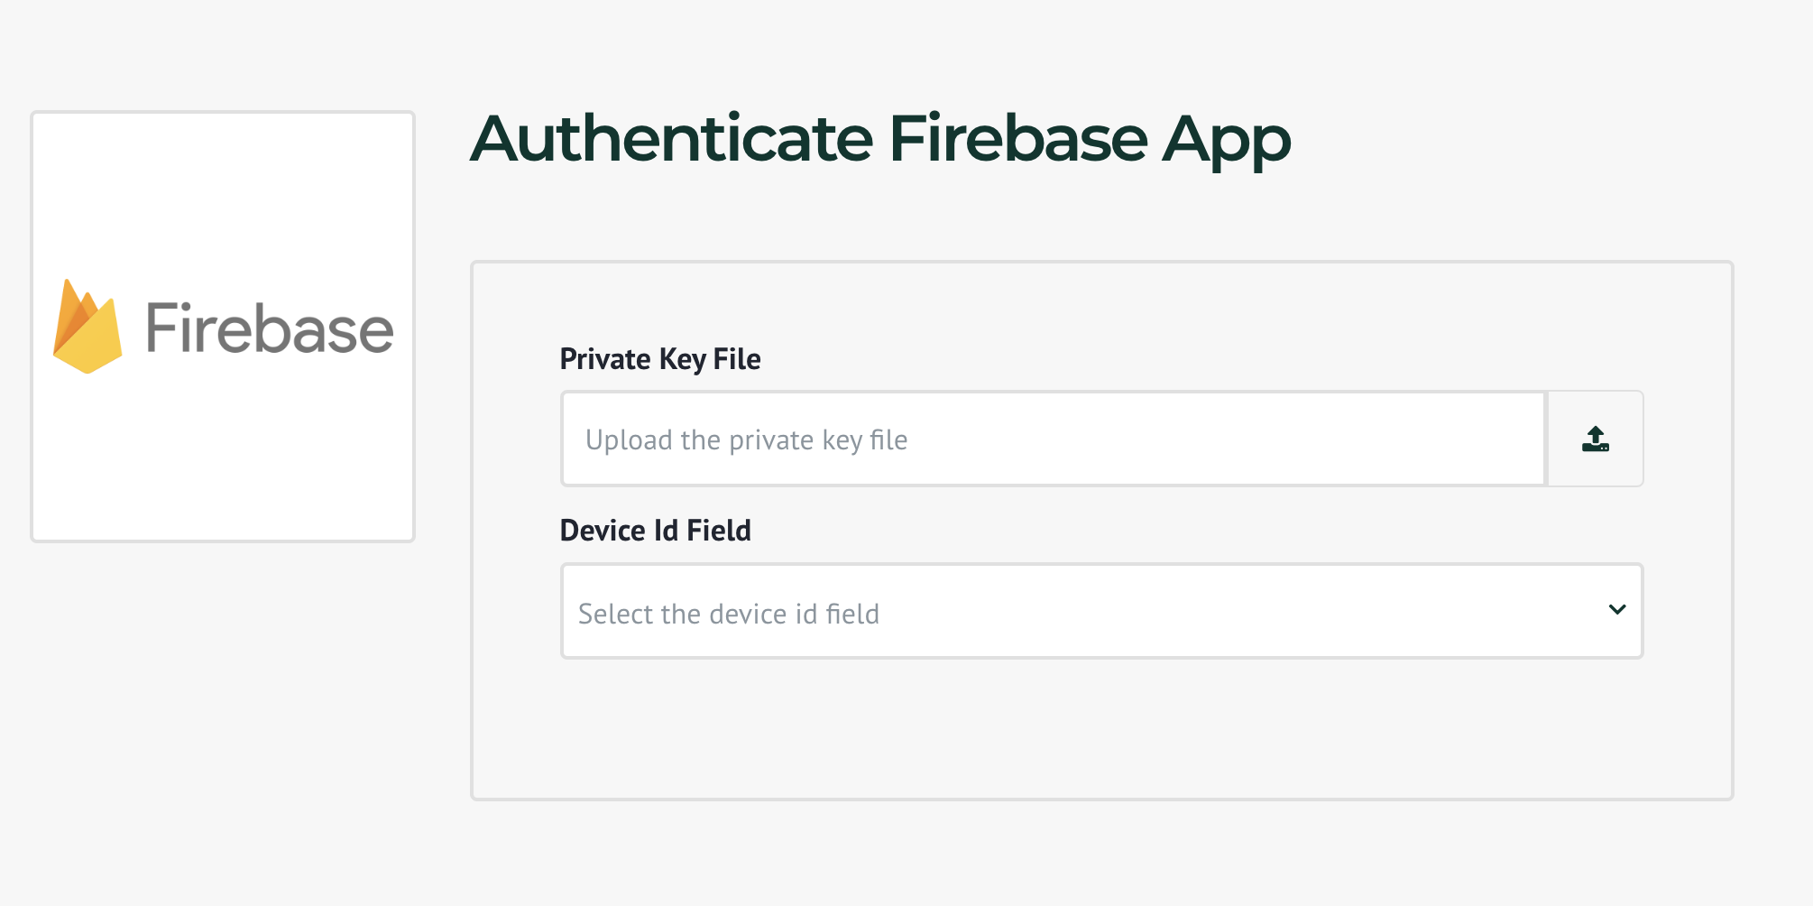The image size is (1813, 906).
Task: Click the "Device Id Field" label
Action: (x=656, y=531)
